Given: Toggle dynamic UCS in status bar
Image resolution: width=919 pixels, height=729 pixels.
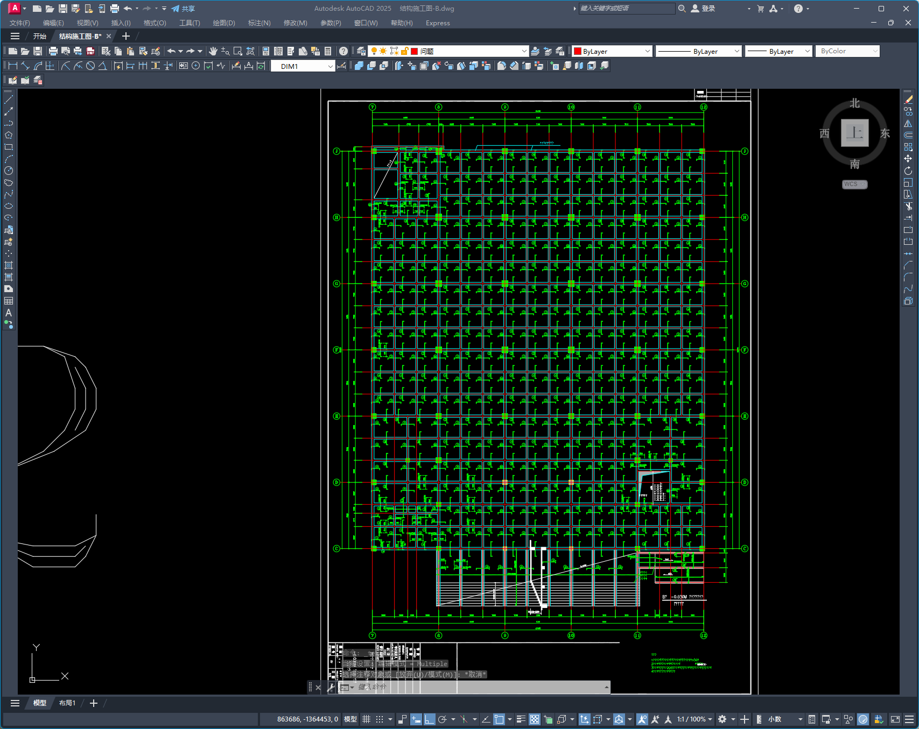Looking at the screenshot, I should [x=584, y=719].
